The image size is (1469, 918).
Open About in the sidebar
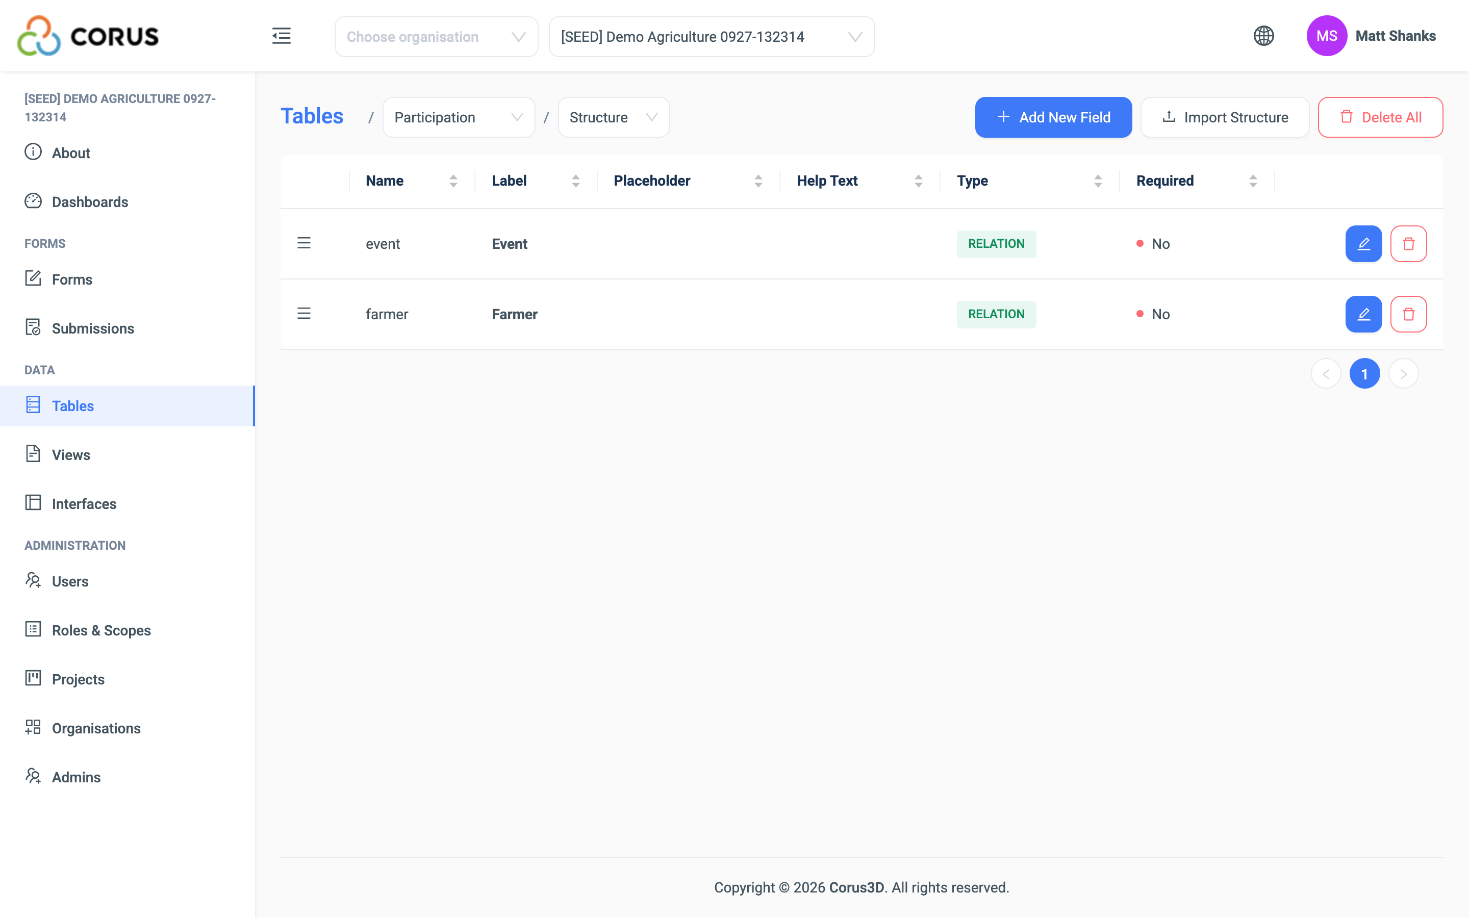[128, 153]
